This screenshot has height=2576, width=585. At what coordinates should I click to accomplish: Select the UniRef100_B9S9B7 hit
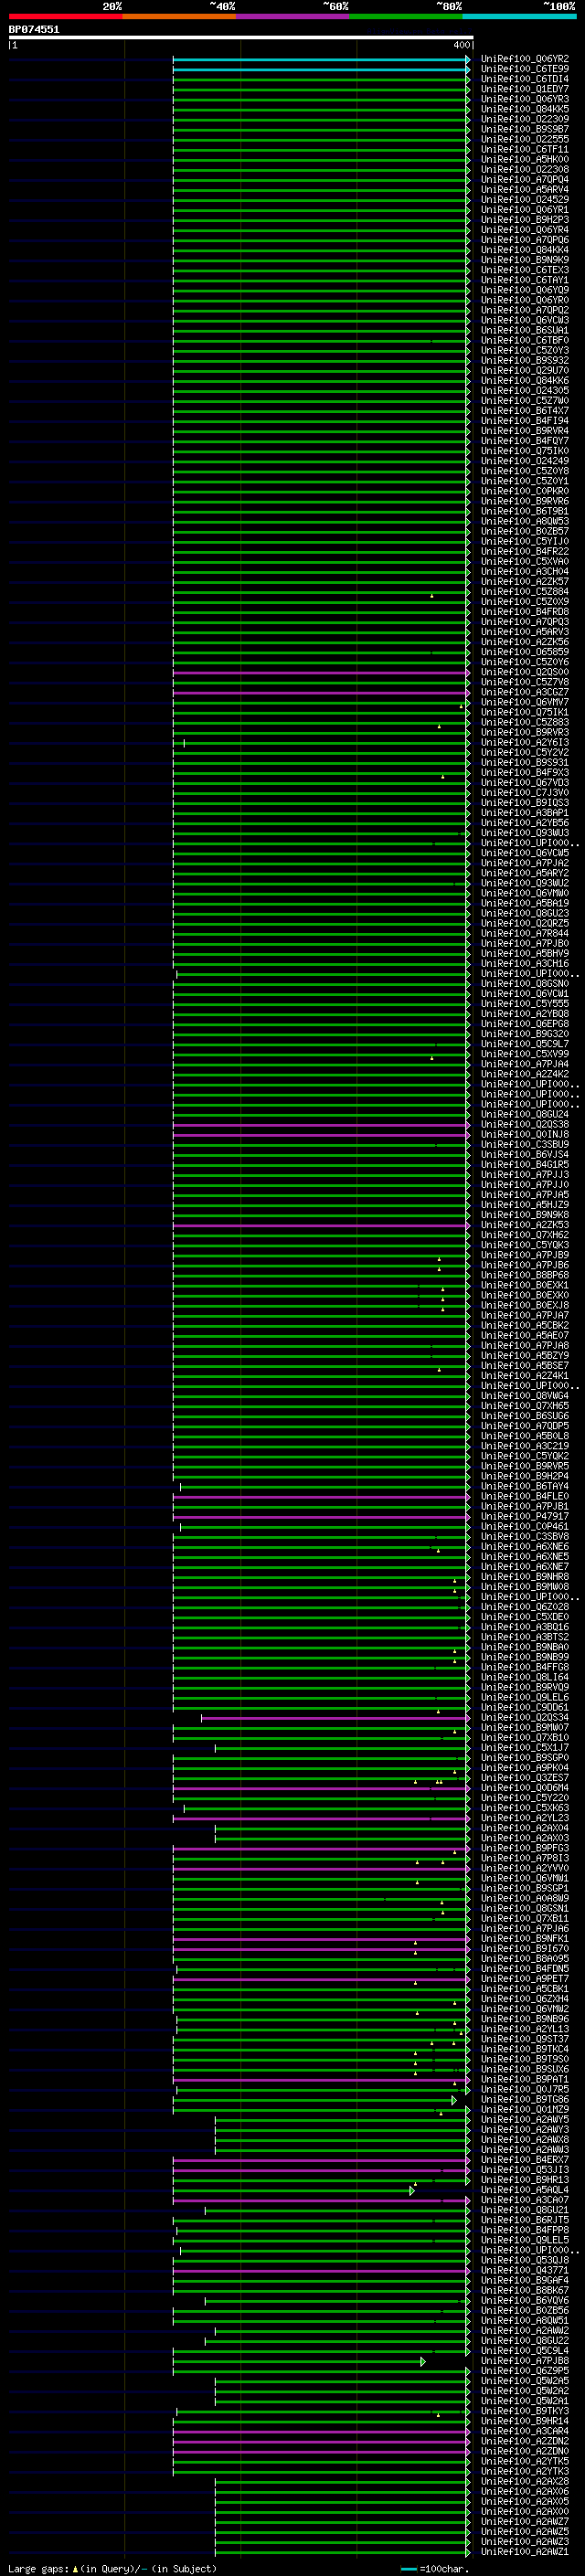(524, 129)
